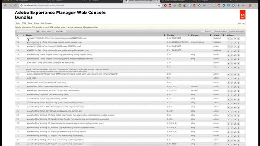Select the project-training category cell
Image resolution: width=260 pixels, height=146 pixels.
point(197,42)
